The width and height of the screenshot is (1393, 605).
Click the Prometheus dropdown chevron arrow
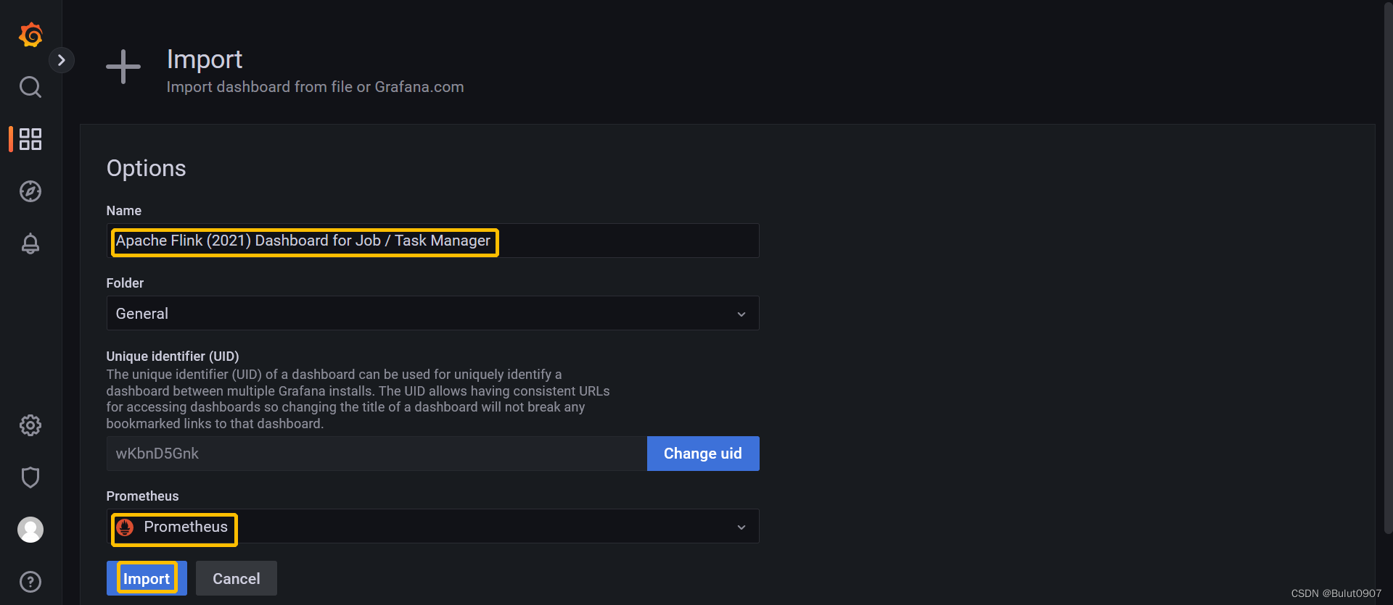coord(741,527)
